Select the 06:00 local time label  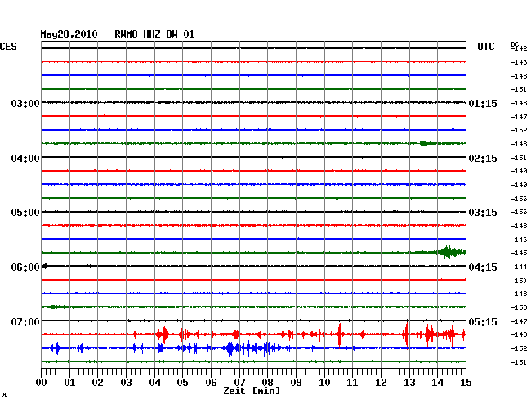pos(25,267)
